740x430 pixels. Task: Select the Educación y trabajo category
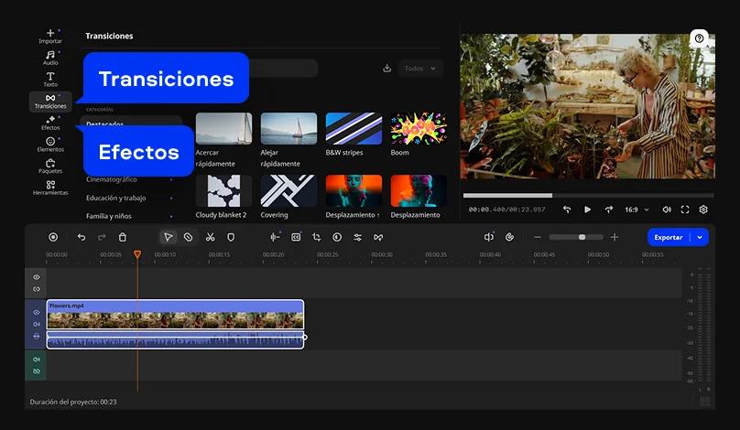coord(116,198)
